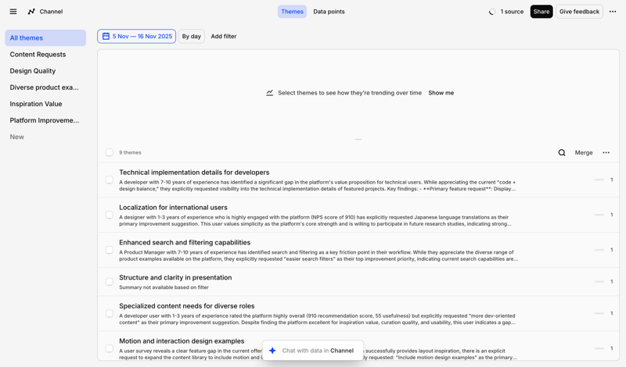
Task: Click the calendar icon in date filter
Action: [x=106, y=37]
